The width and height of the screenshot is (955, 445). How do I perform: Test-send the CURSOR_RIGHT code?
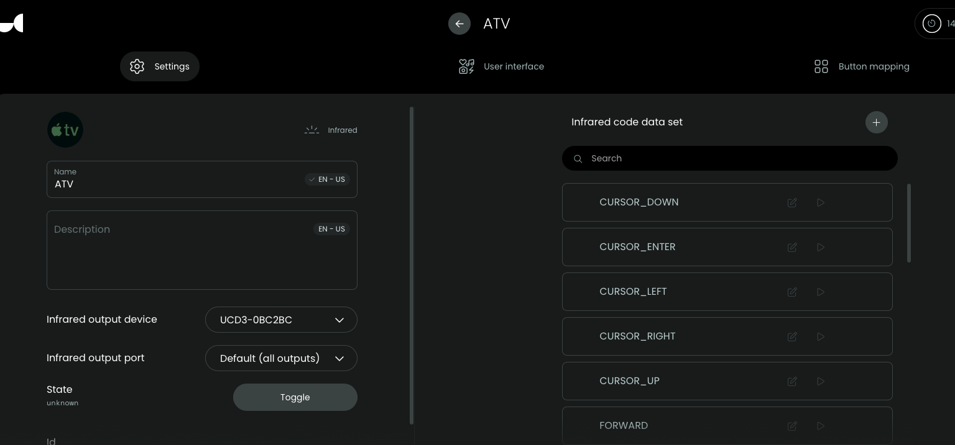click(821, 336)
